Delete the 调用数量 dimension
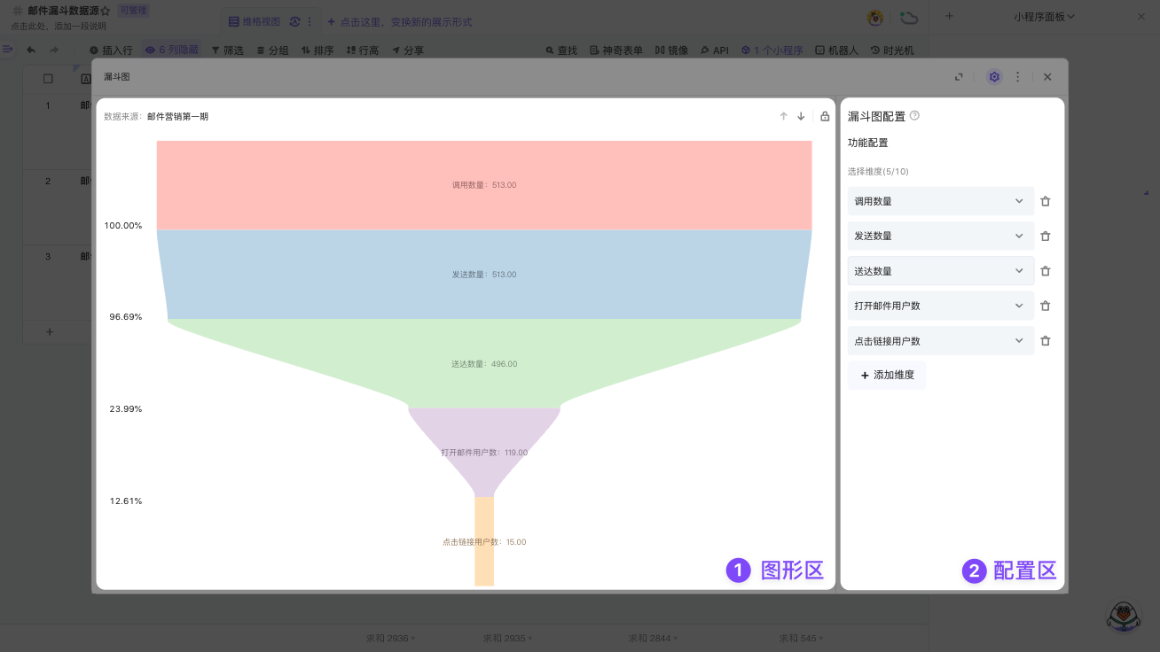1160x652 pixels. 1045,201
